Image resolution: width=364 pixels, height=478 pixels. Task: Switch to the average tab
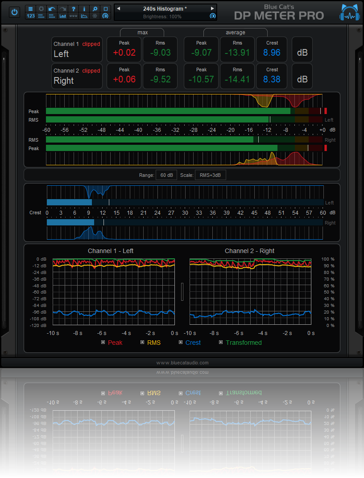click(x=235, y=33)
